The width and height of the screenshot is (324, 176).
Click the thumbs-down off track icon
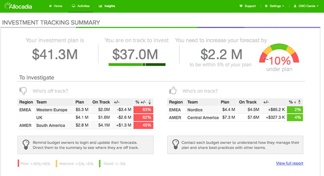point(23,91)
